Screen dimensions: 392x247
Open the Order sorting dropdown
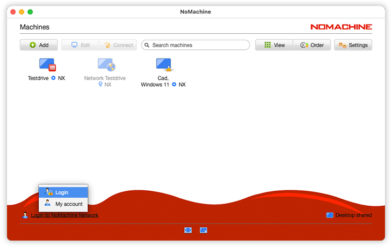click(311, 45)
